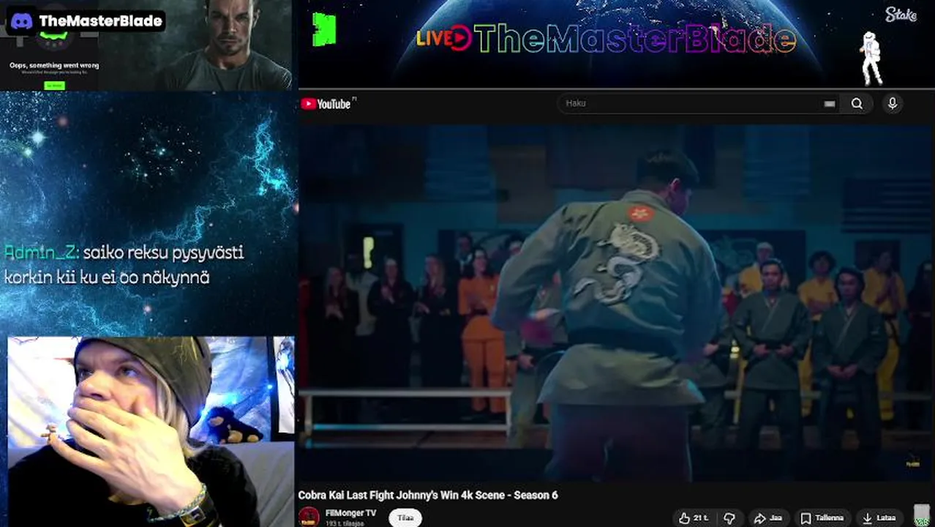Click the Stake logo at top right
Image resolution: width=935 pixels, height=527 pixels.
click(901, 15)
